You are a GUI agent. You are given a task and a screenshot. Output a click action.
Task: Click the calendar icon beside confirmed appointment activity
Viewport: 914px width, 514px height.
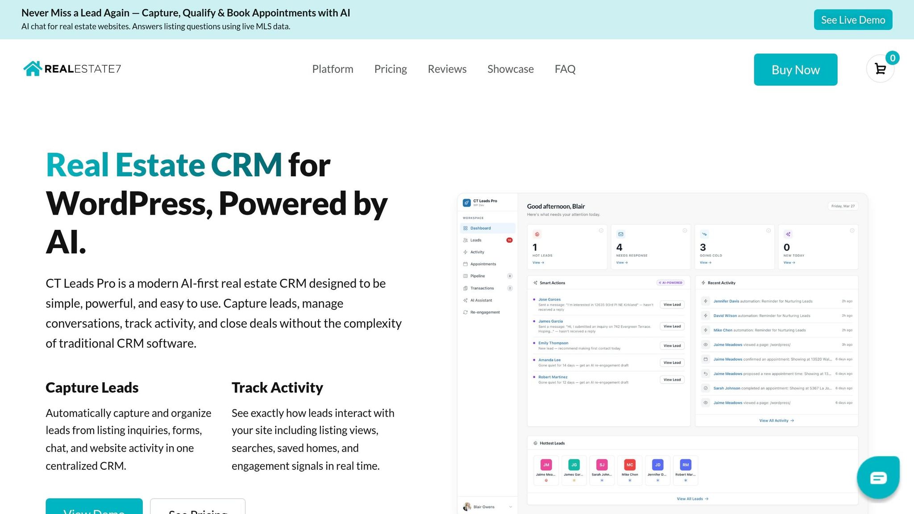tap(706, 359)
